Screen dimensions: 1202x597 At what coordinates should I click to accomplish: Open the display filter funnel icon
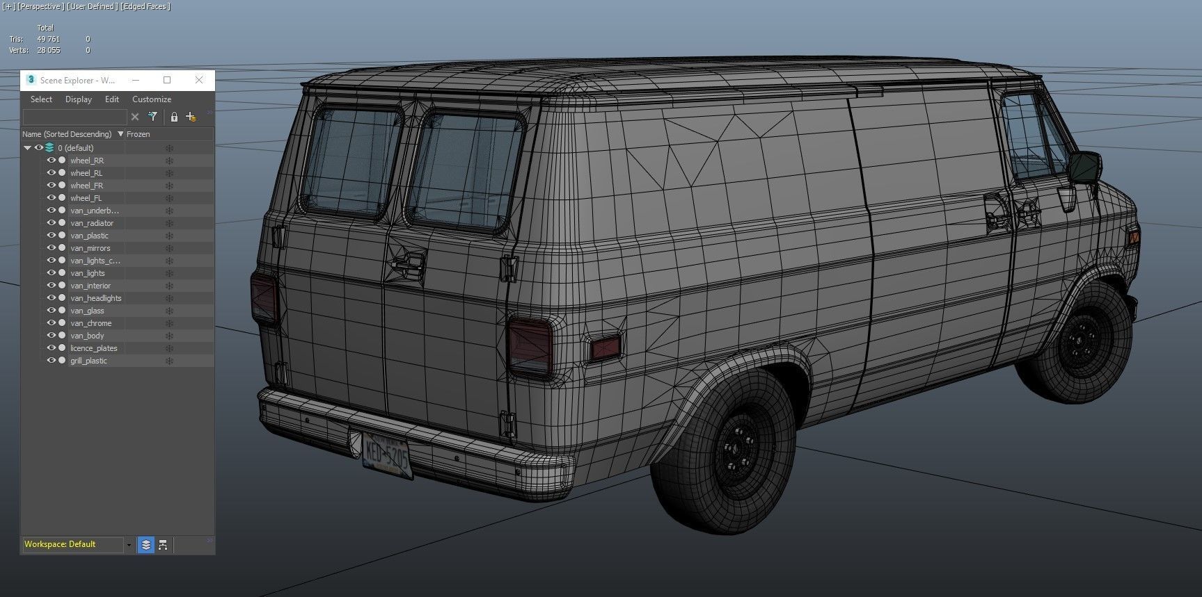[152, 117]
